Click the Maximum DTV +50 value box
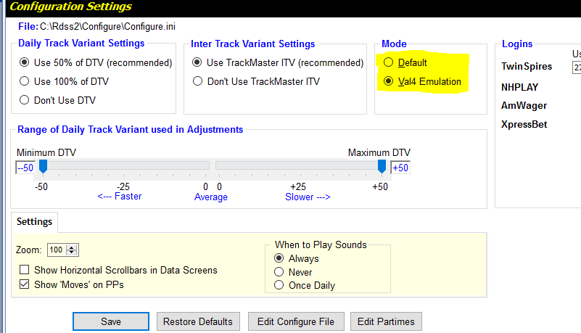The height and width of the screenshot is (333, 581). [x=400, y=168]
